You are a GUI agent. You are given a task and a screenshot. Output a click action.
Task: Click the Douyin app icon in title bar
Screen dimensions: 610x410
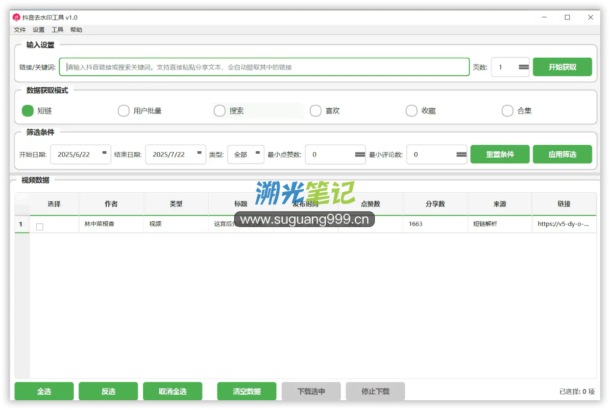(x=16, y=18)
